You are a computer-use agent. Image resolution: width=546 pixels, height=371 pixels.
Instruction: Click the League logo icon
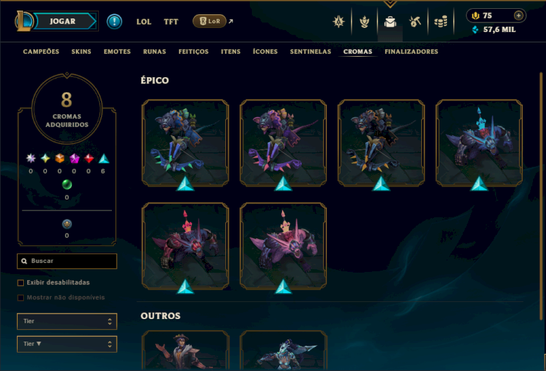pos(23,21)
